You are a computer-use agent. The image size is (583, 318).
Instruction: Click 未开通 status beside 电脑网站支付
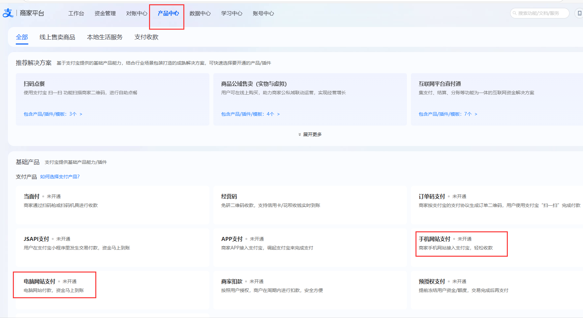coord(70,281)
